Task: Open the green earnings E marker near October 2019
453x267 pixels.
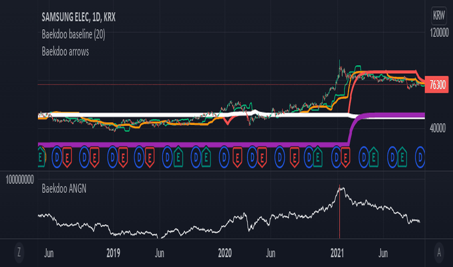Action: [x=206, y=157]
